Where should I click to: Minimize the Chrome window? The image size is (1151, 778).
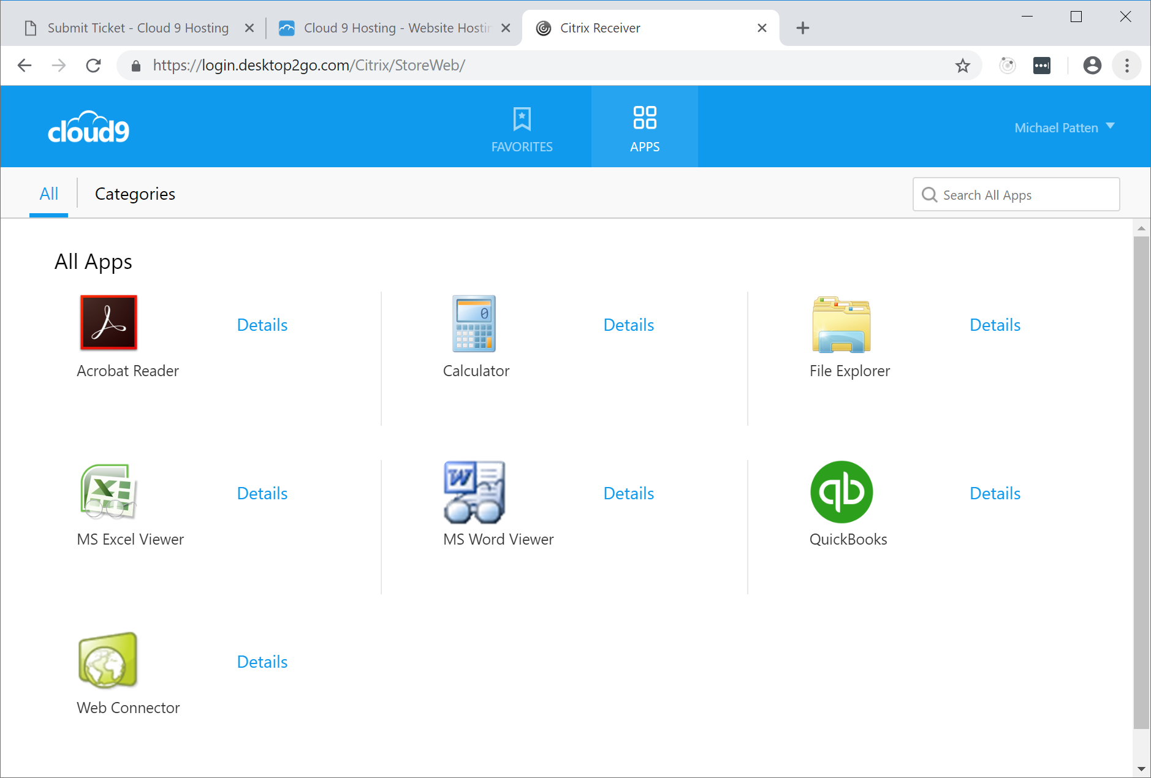(1027, 17)
